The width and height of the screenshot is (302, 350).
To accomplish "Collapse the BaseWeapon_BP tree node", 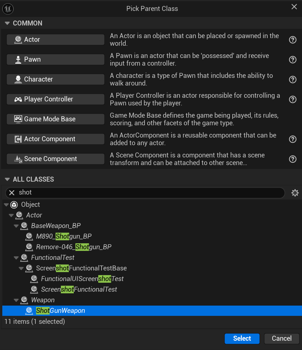I will [x=16, y=226].
